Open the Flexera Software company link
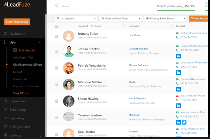The image size is (210, 139). tap(138, 65)
